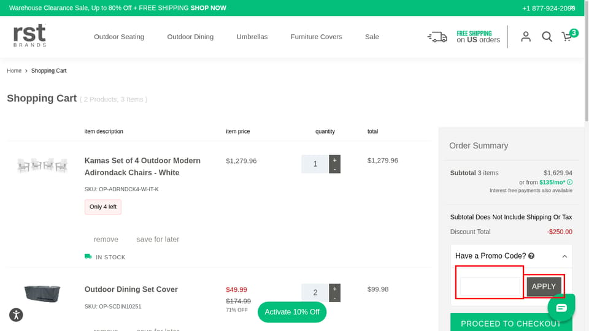Open the Outdoor Seating menu
Viewport: 589px width, 331px height.
119,37
